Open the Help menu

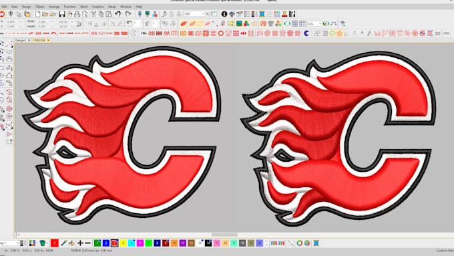click(x=139, y=7)
